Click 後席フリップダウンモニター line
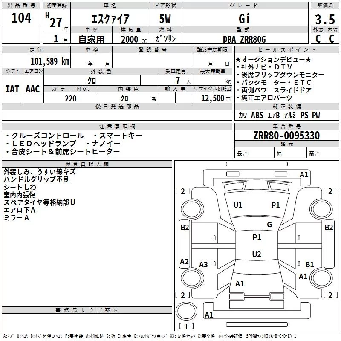Screen dimensions: 341x341 coord(280,75)
